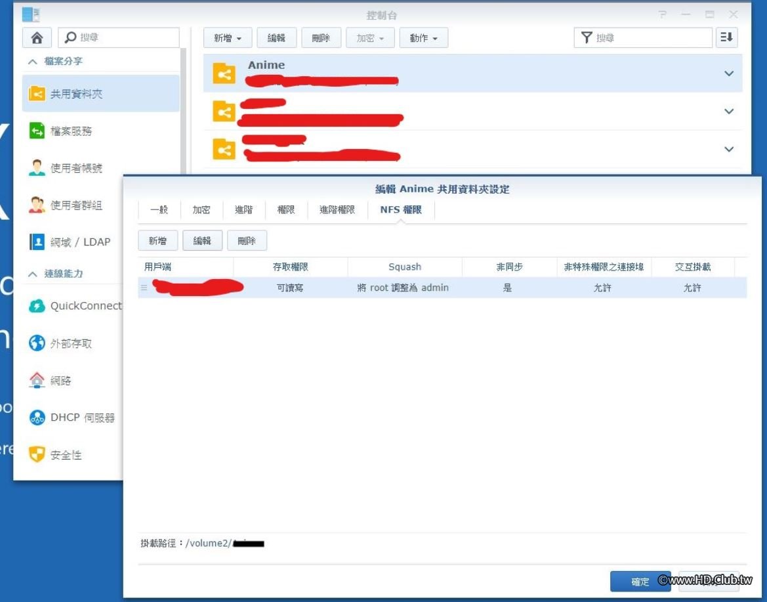Click Asynchronous (非同步) column header
Image resolution: width=767 pixels, height=602 pixels.
(x=509, y=267)
